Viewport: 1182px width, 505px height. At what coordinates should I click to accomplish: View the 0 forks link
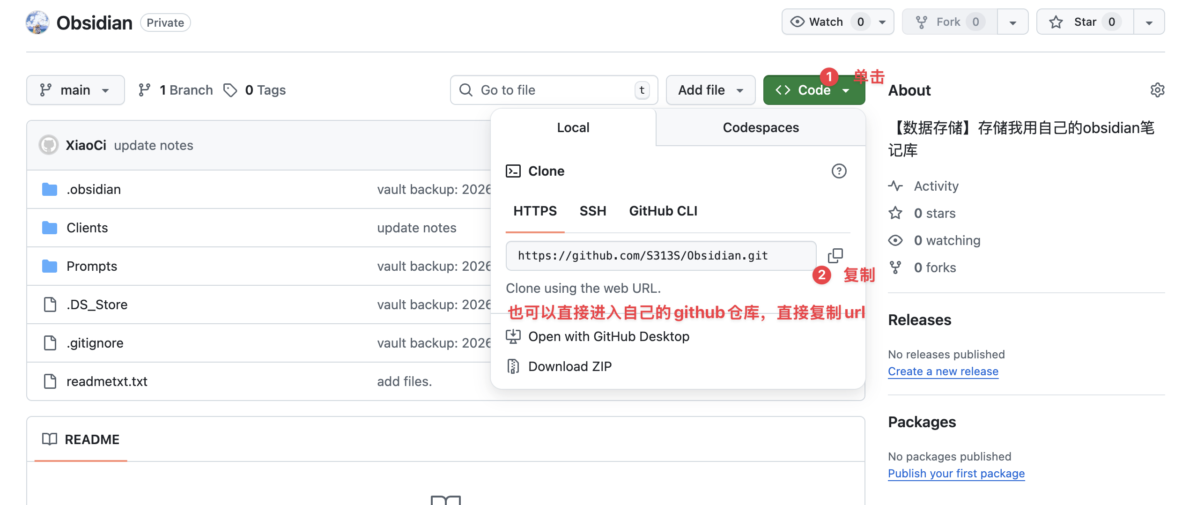click(935, 267)
